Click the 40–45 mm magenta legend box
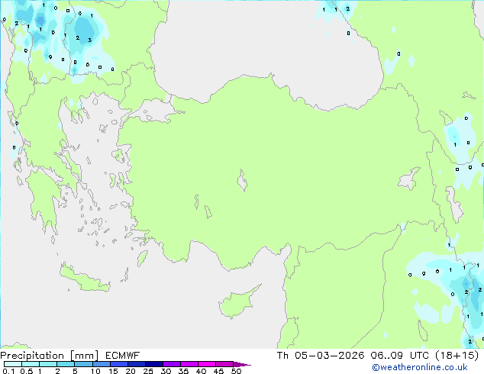Image resolution: width=484 pixels, height=374 pixels. click(207, 364)
